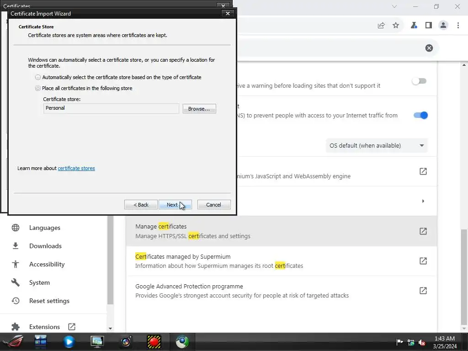Open Manage certificates external link icon

pyautogui.click(x=423, y=231)
